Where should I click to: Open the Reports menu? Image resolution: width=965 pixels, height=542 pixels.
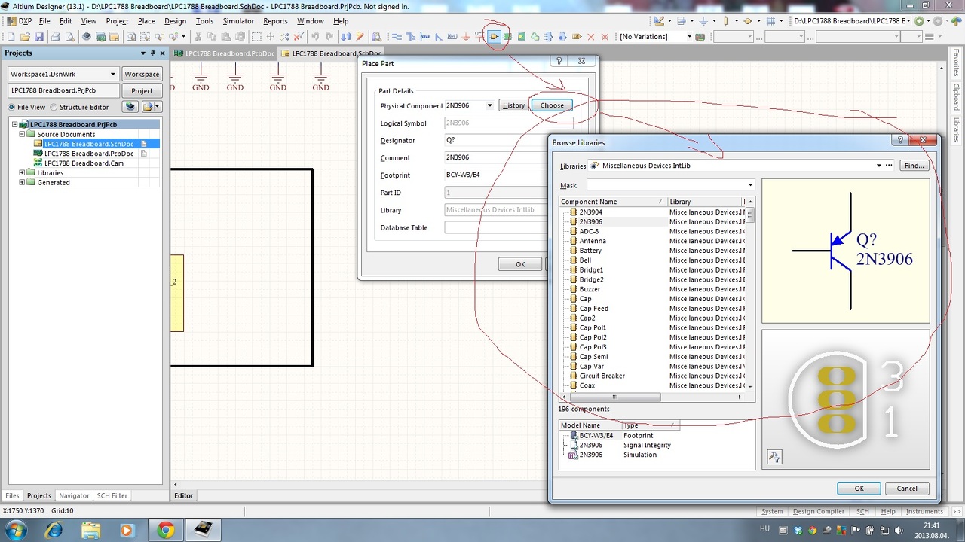tap(275, 21)
